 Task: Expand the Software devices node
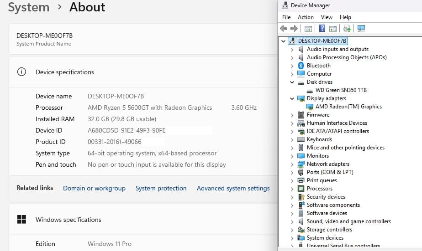[x=292, y=213]
